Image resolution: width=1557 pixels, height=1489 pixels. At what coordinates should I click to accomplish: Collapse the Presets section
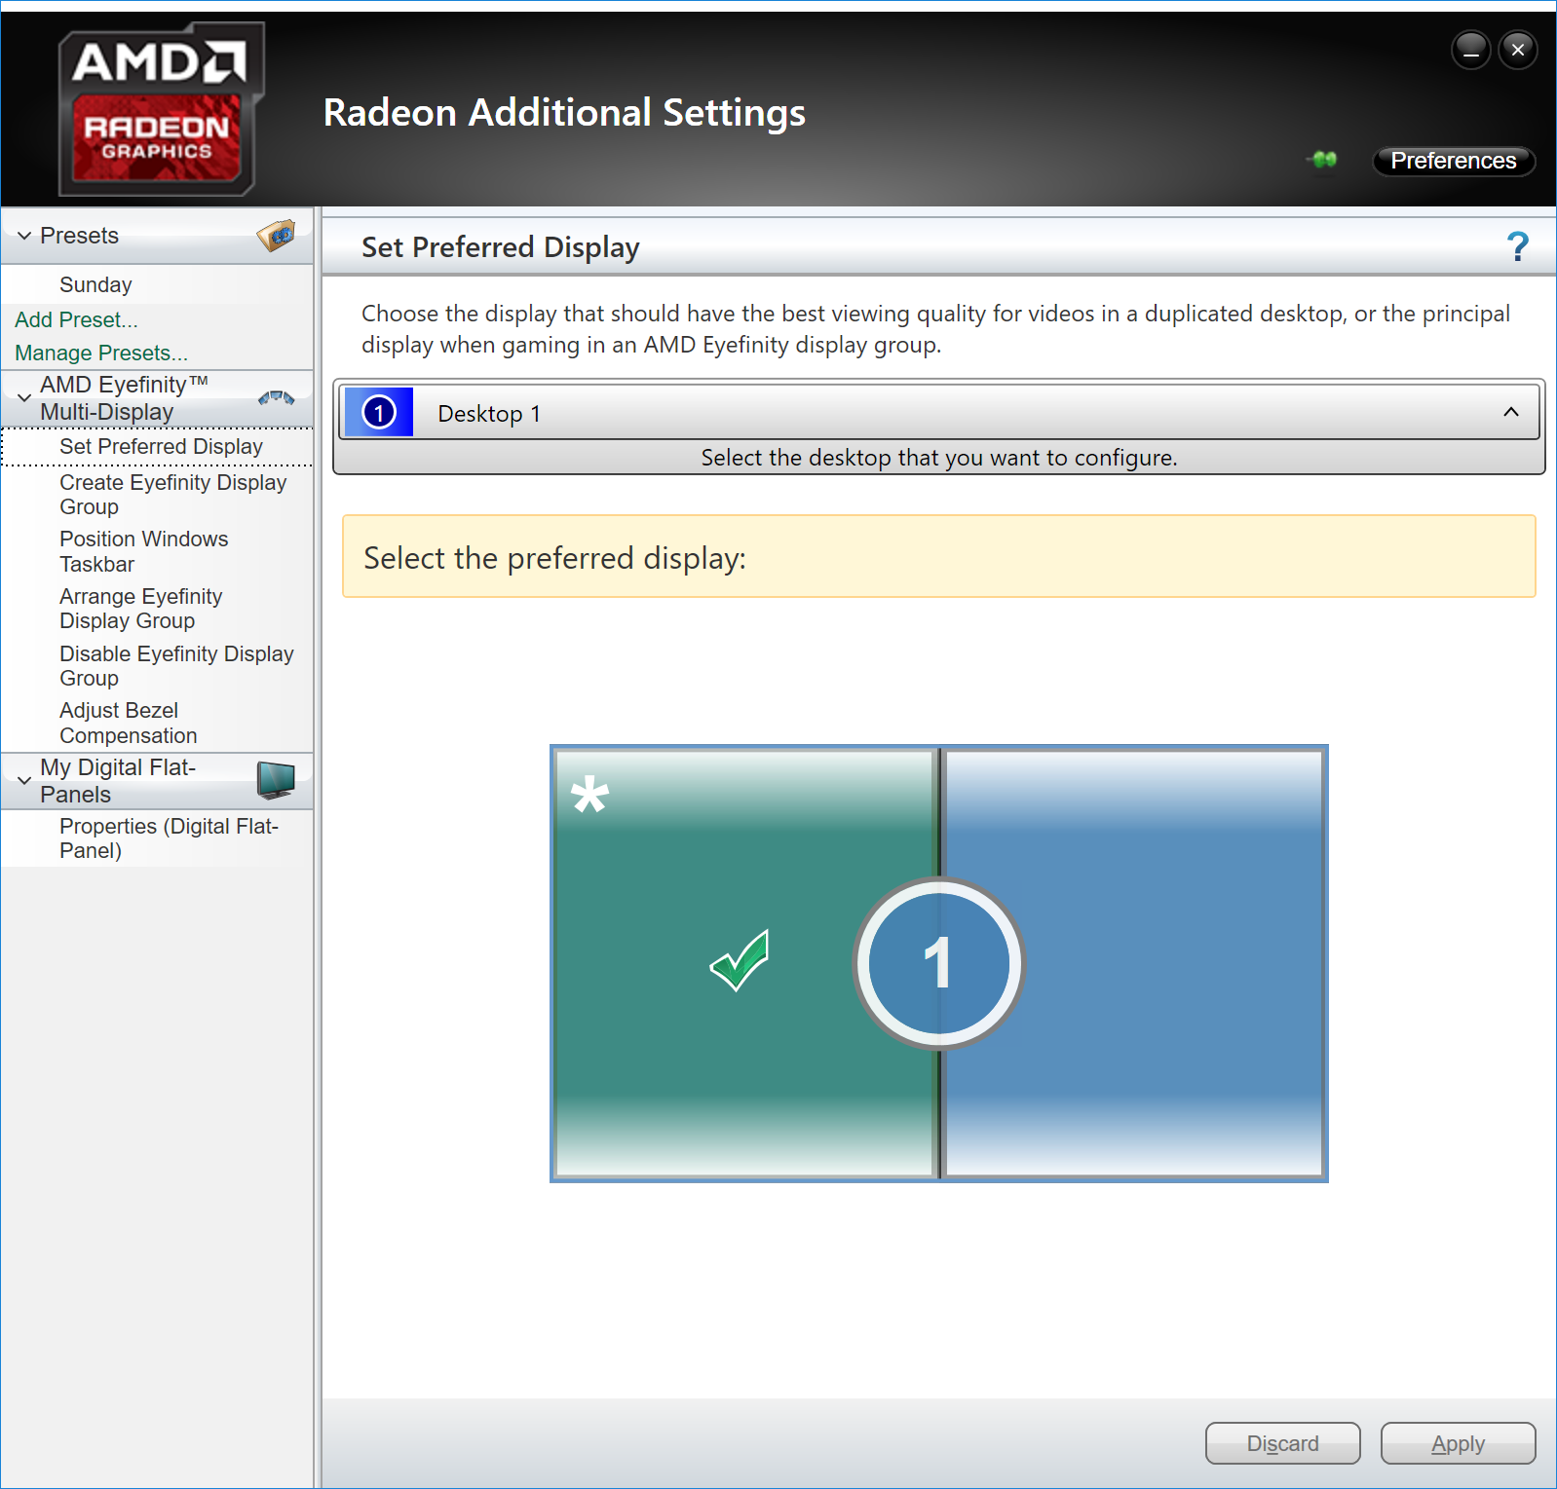(x=24, y=236)
